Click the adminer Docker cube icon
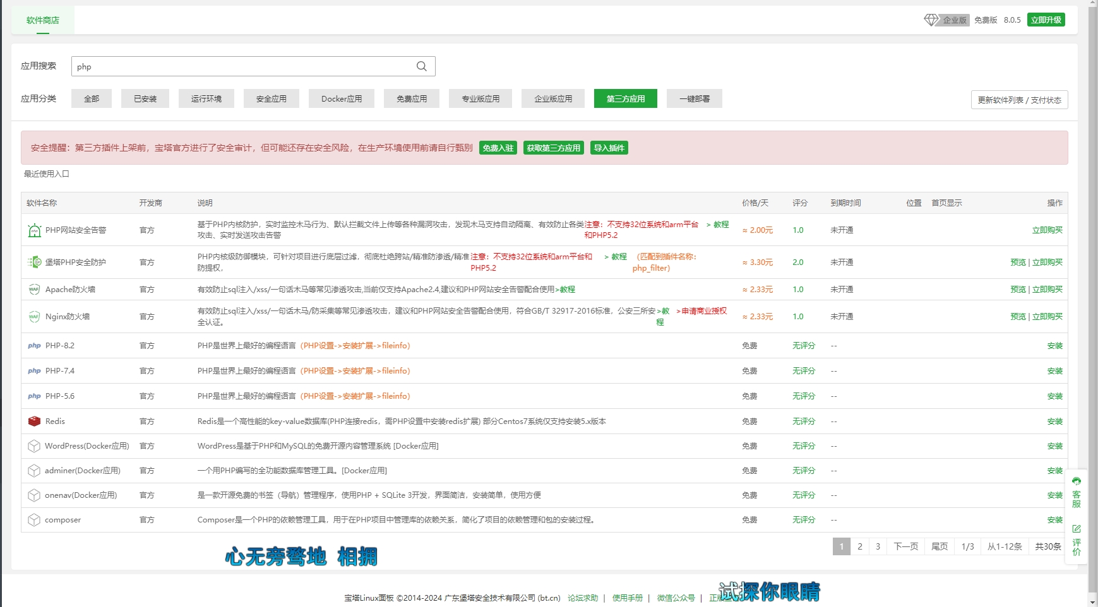Screen dimensions: 1098x607 point(34,471)
